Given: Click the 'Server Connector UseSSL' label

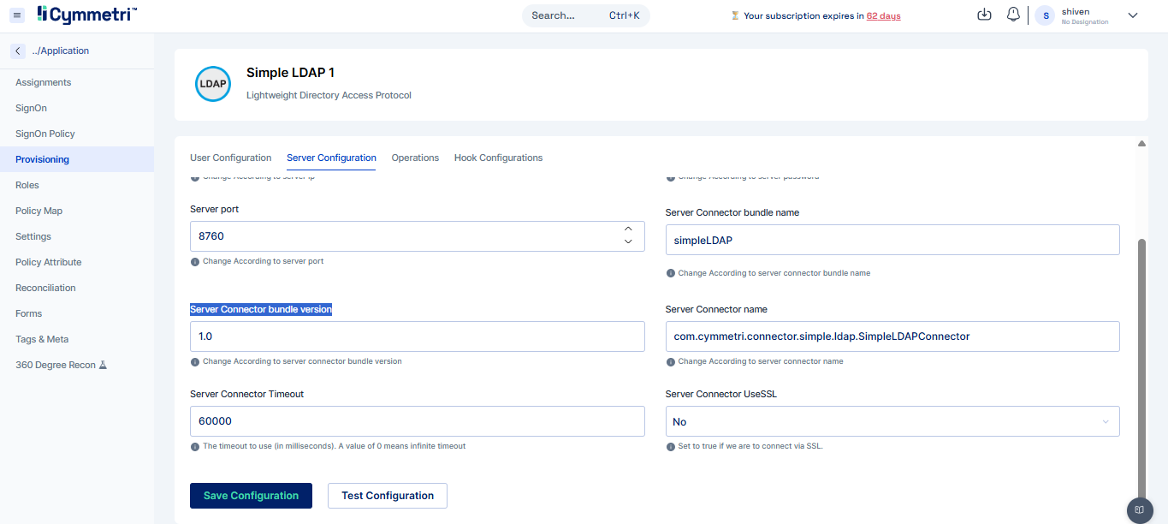Looking at the screenshot, I should pyautogui.click(x=720, y=394).
